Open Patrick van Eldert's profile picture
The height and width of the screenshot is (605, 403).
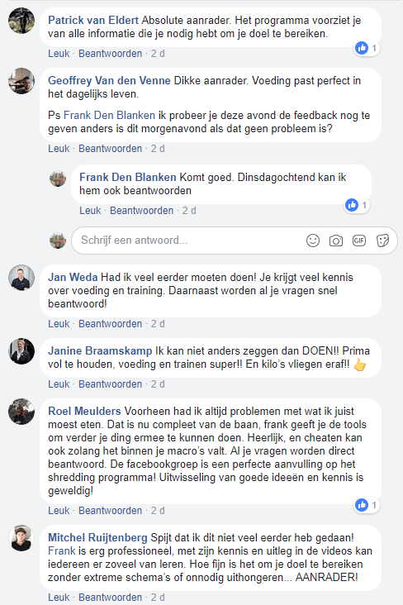coord(21,21)
